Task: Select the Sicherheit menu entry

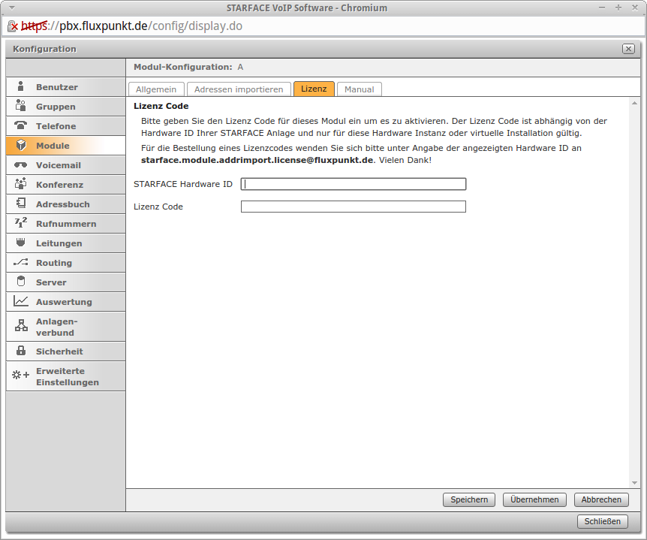Action: coord(65,351)
